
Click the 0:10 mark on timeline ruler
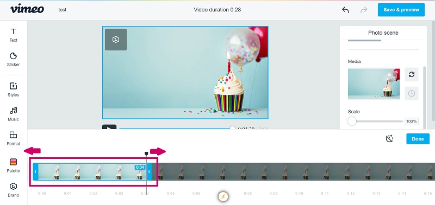point(300,194)
